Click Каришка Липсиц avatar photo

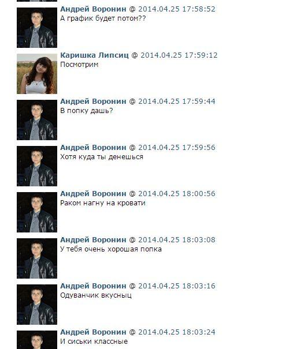[37, 74]
